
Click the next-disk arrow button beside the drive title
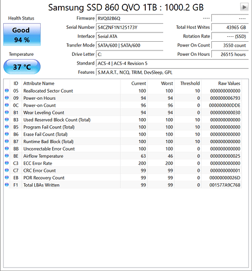click(244, 7)
